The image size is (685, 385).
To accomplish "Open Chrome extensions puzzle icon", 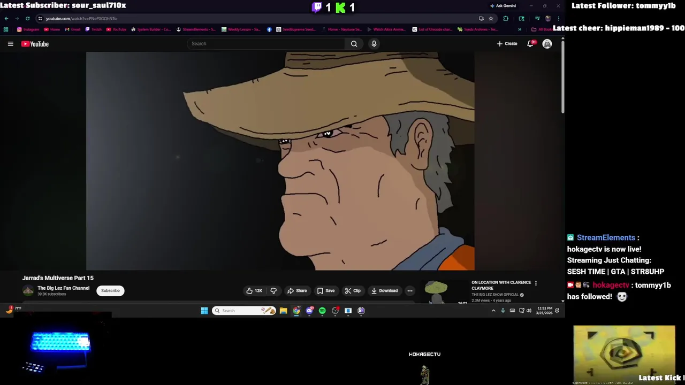I will tap(506, 19).
